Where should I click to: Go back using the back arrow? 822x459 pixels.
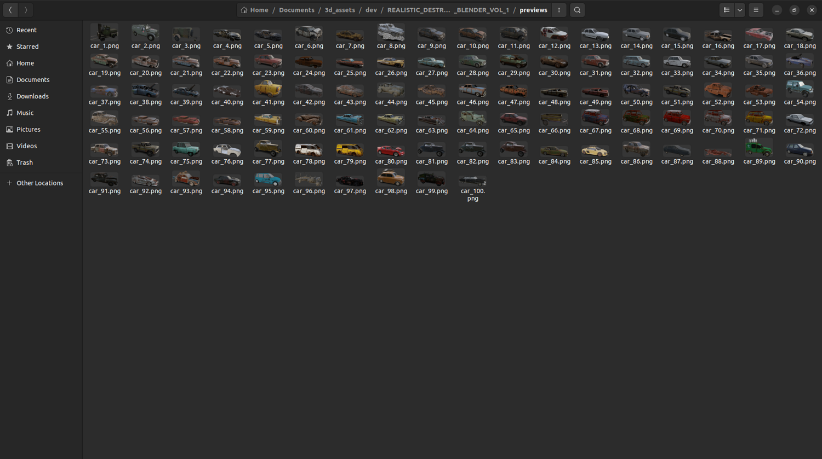(x=10, y=10)
